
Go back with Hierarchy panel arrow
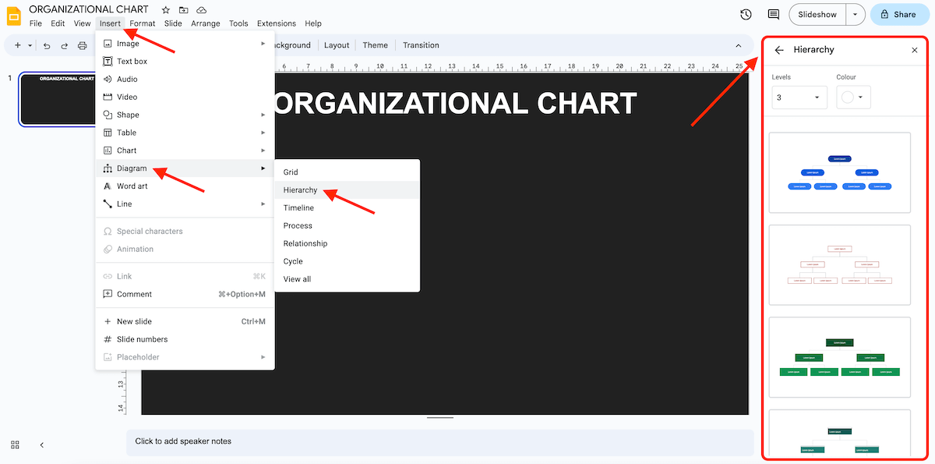[x=779, y=50]
